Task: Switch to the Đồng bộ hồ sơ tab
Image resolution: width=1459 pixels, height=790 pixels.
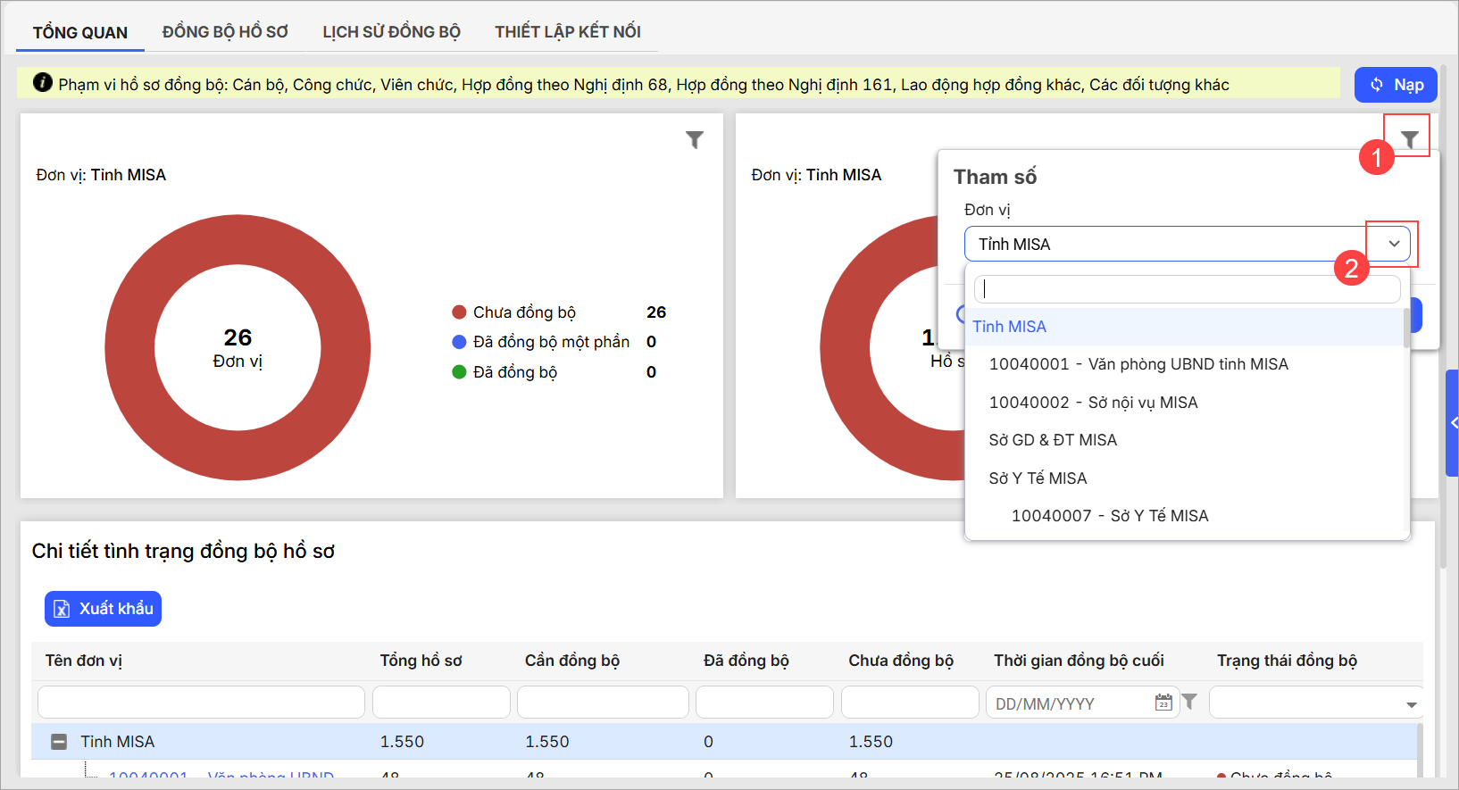Action: tap(225, 32)
